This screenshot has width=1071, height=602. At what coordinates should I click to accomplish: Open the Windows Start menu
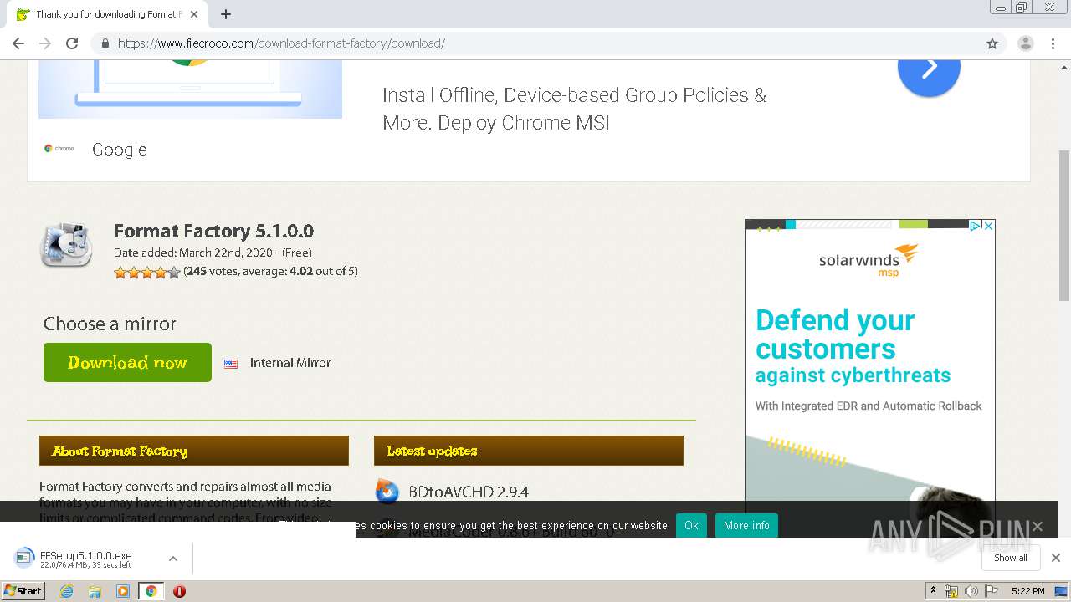[x=23, y=591]
